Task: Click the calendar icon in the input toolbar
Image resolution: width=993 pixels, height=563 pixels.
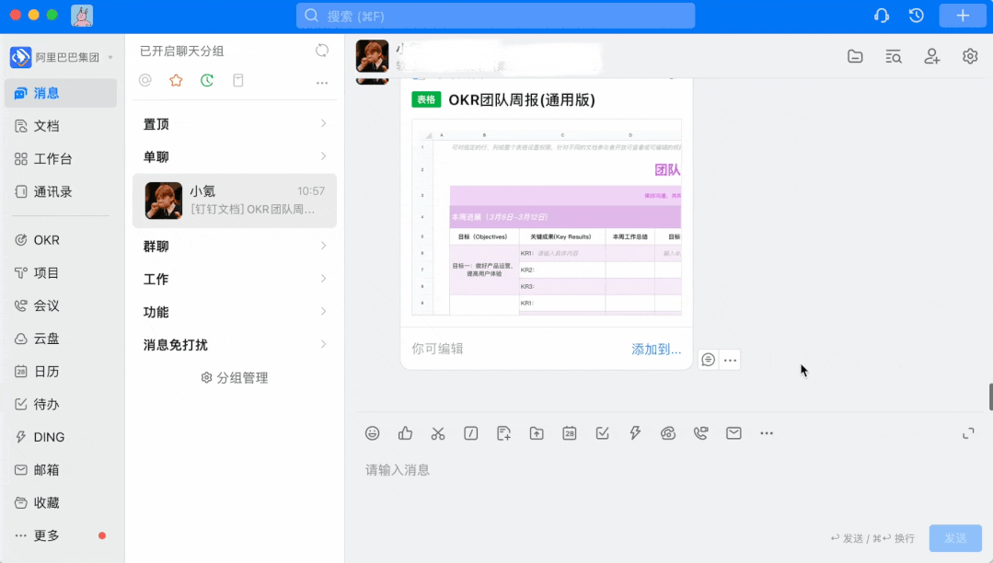Action: point(570,433)
